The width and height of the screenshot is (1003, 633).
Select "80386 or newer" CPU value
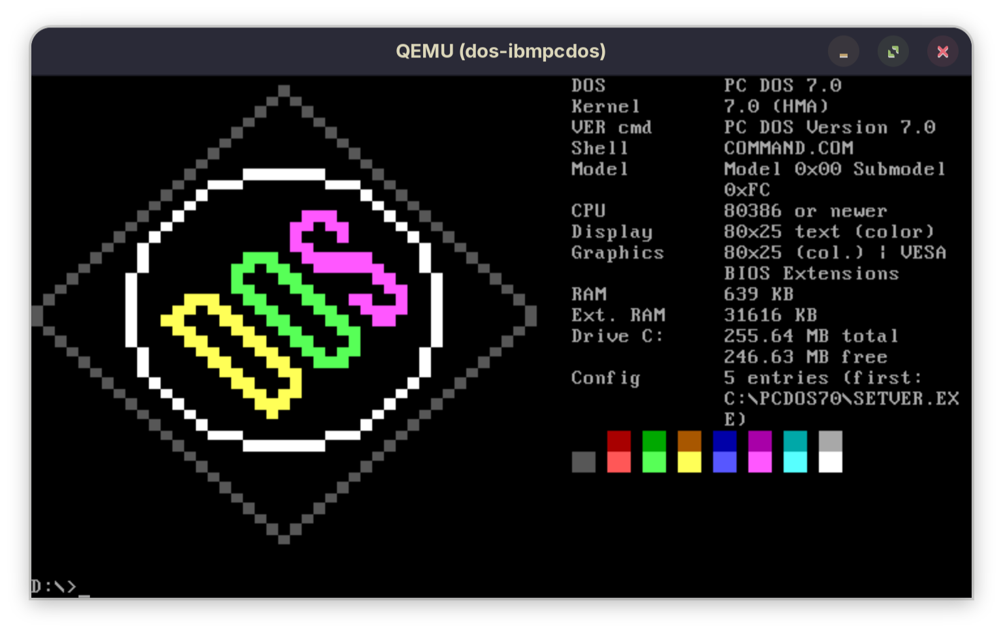[x=806, y=211]
